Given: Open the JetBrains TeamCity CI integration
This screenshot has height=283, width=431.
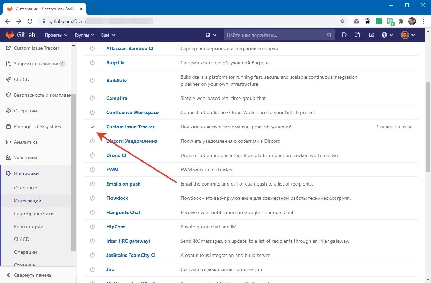Looking at the screenshot, I should (131, 255).
